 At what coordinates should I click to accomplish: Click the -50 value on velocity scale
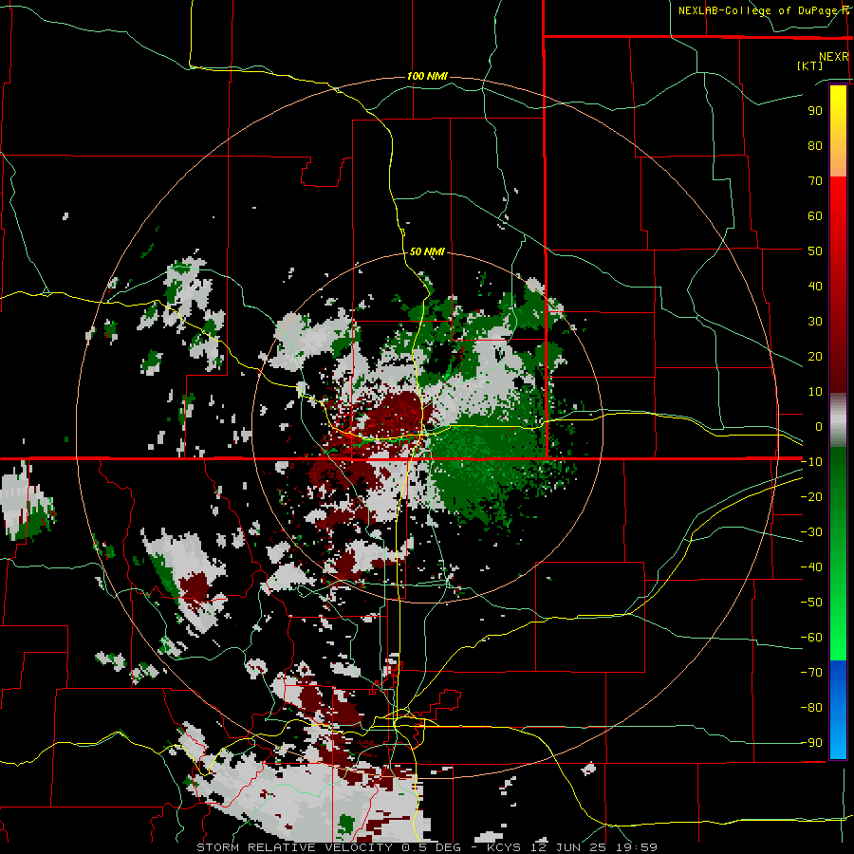point(812,603)
